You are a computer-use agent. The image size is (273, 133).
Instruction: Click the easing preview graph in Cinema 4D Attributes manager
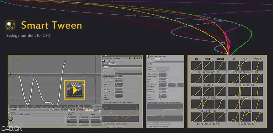pos(121,113)
